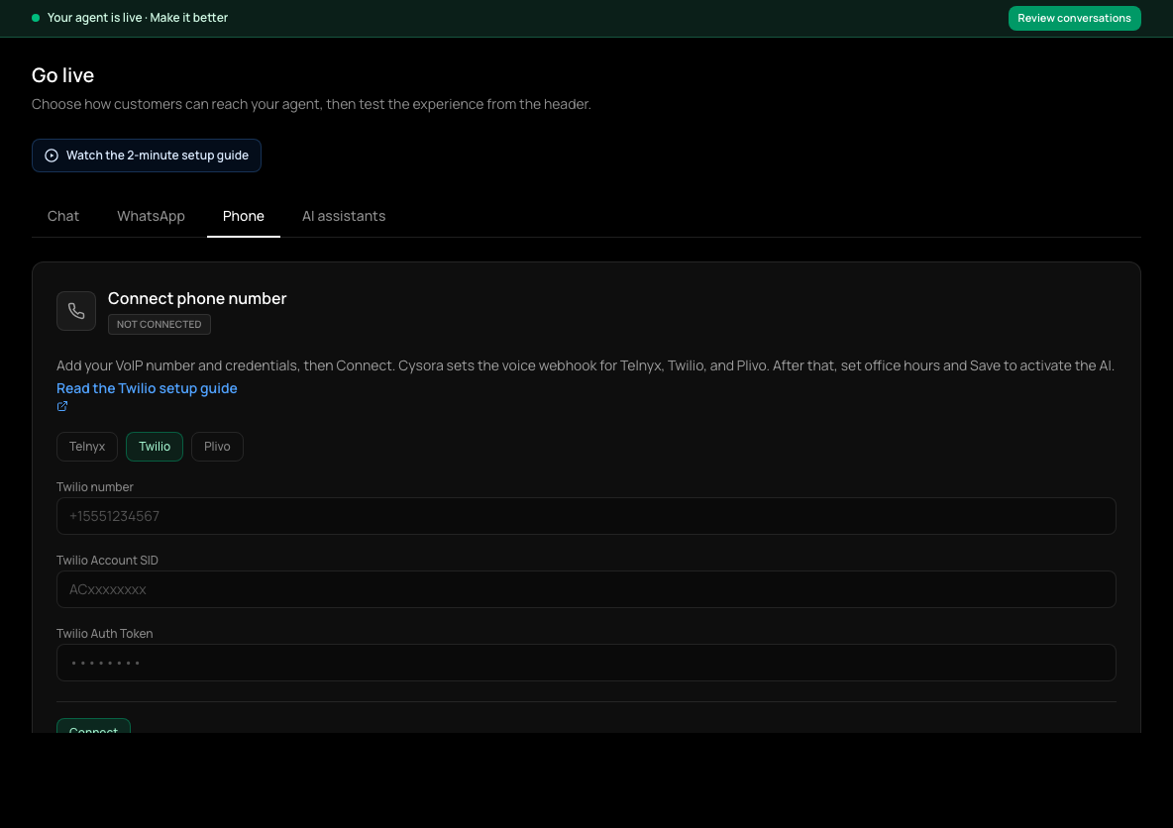
Task: Click the play icon in setup guide button
Action: click(x=52, y=155)
